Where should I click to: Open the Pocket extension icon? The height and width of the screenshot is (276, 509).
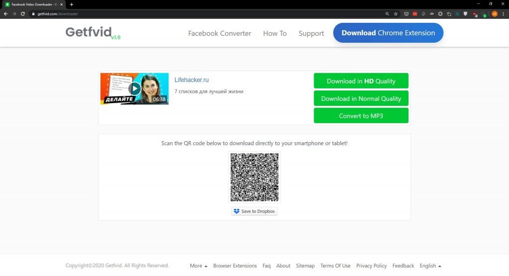(x=406, y=14)
